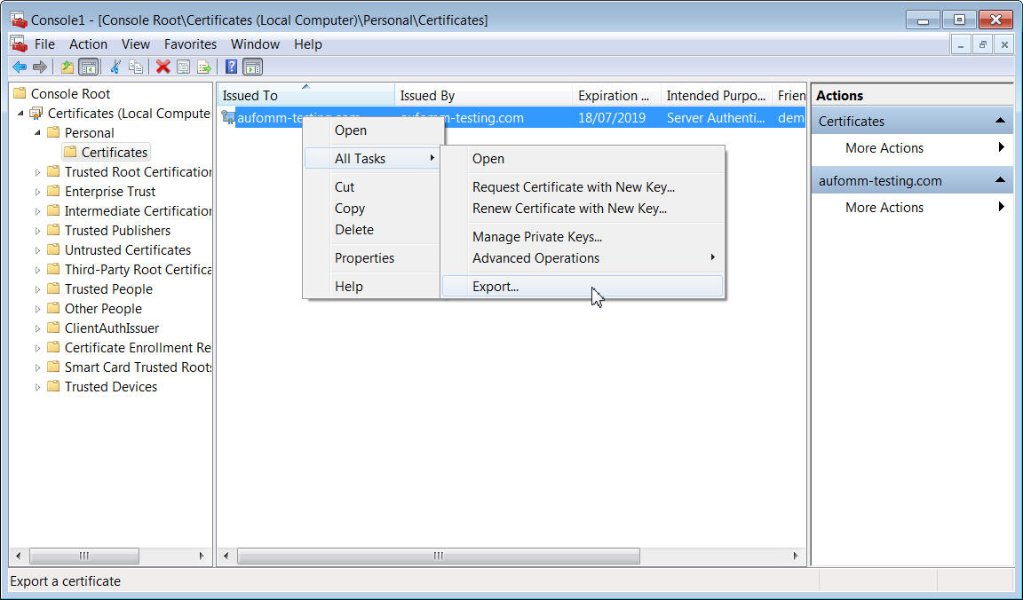The width and height of the screenshot is (1023, 600).
Task: Click More Actions under Certificates in Actions pane
Action: pyautogui.click(x=884, y=148)
